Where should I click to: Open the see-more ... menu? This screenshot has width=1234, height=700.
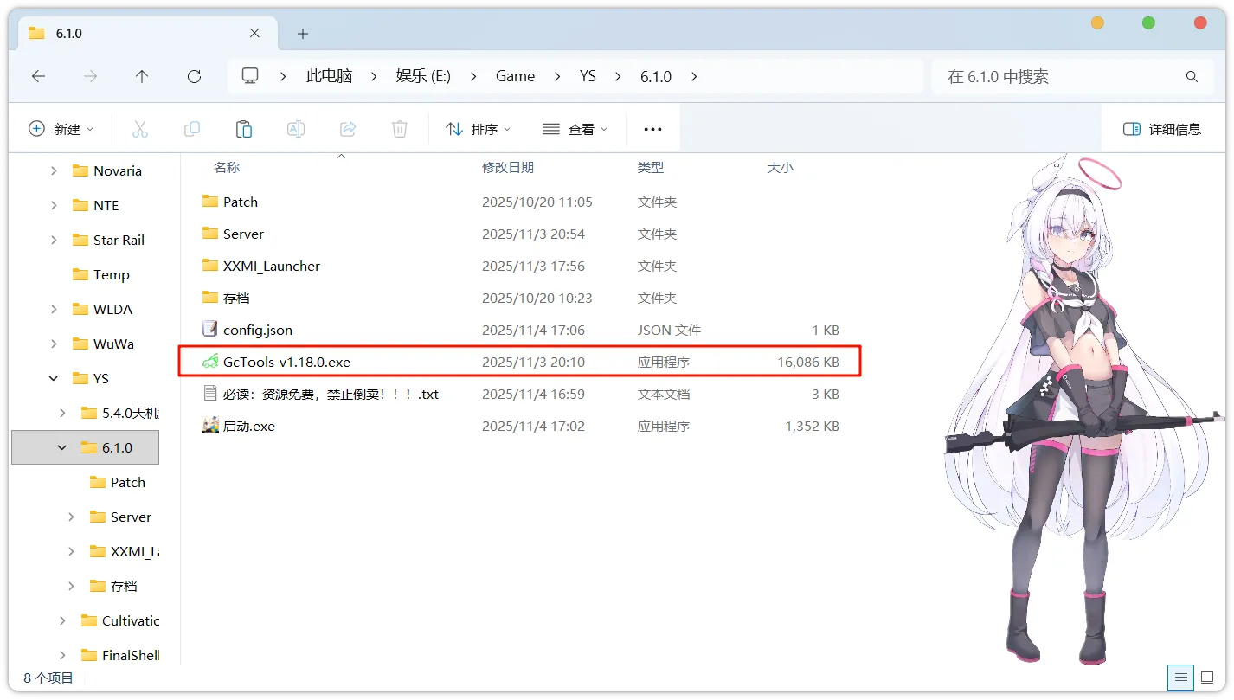tap(652, 128)
